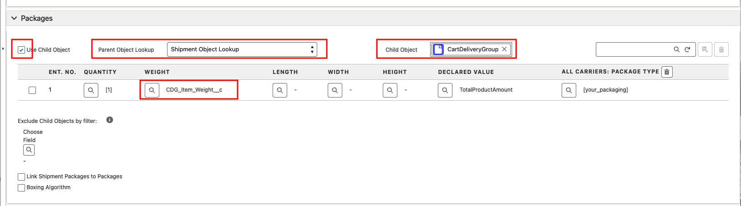This screenshot has height=206, width=741.
Task: Enable Link Shipment Packages to Packages
Action: tap(21, 177)
